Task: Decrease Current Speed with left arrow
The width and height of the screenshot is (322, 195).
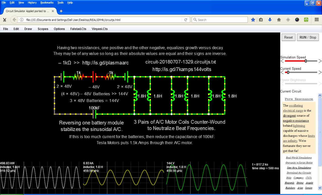Action: tap(282, 72)
